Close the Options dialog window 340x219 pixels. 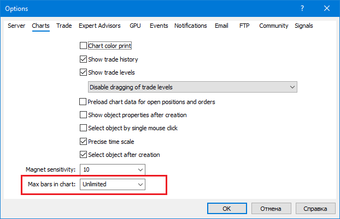click(327, 9)
